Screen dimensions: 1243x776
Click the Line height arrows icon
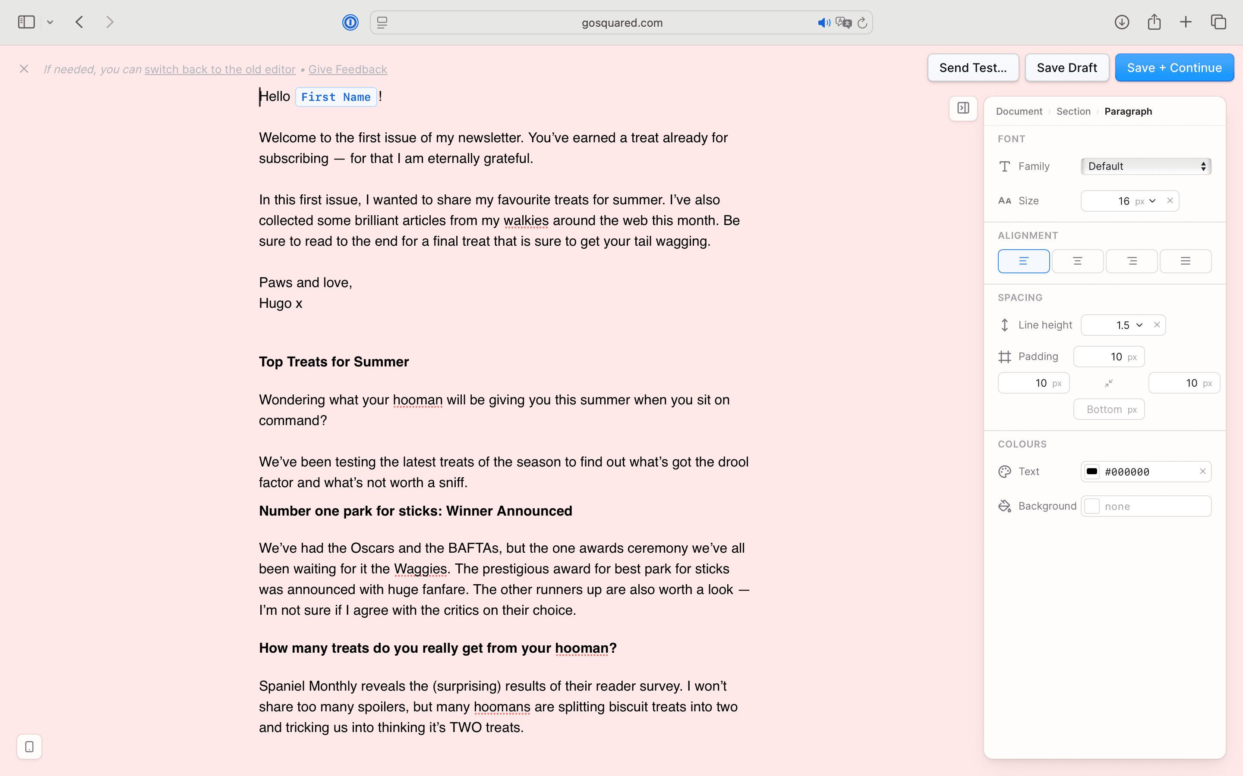tap(1005, 325)
